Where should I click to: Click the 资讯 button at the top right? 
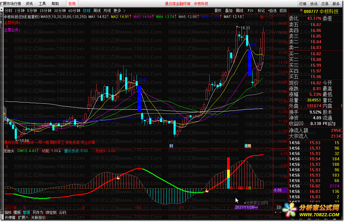[314, 4]
